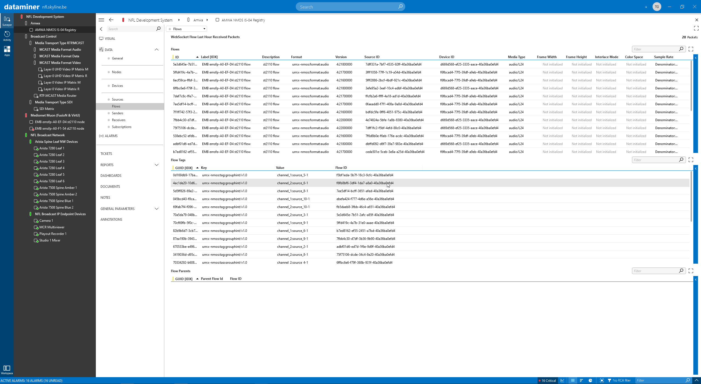Open the DASHBOARDS section

point(111,176)
